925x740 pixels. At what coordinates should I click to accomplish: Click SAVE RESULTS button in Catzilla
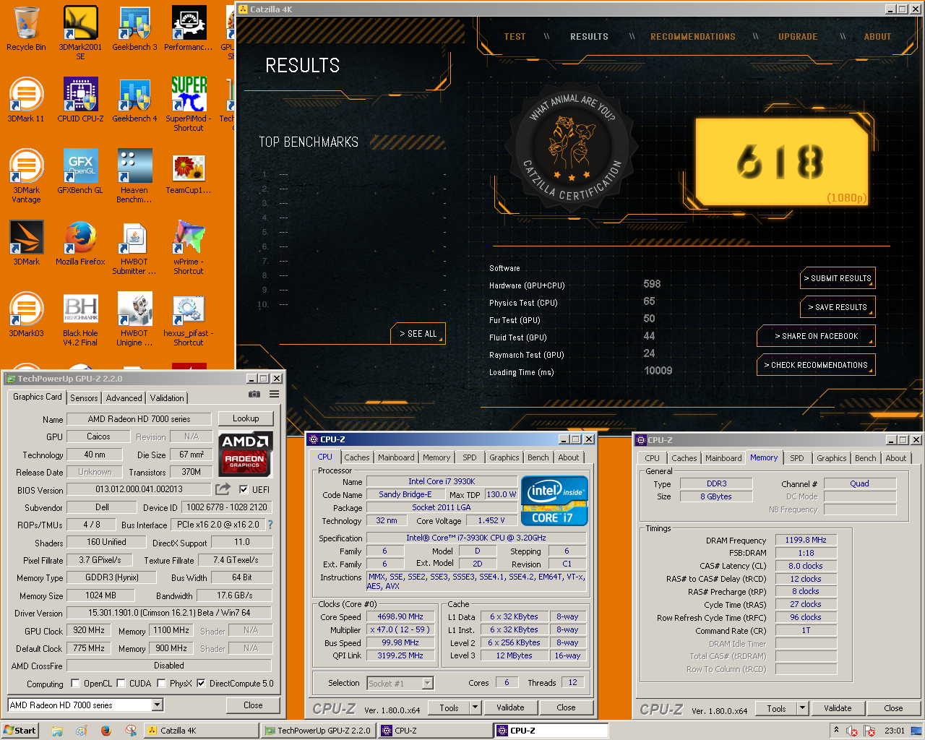tap(838, 307)
